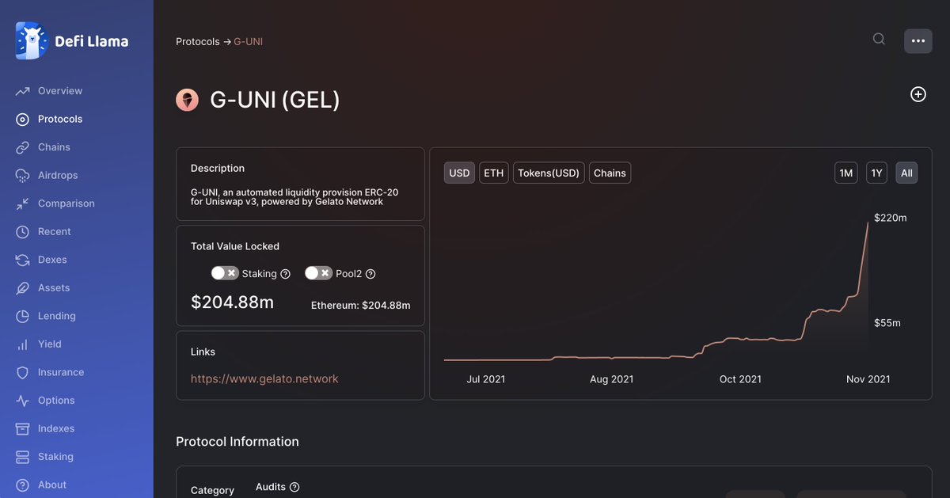This screenshot has width=950, height=498.
Task: Click Protocols in the breadcrumb
Action: 198,41
